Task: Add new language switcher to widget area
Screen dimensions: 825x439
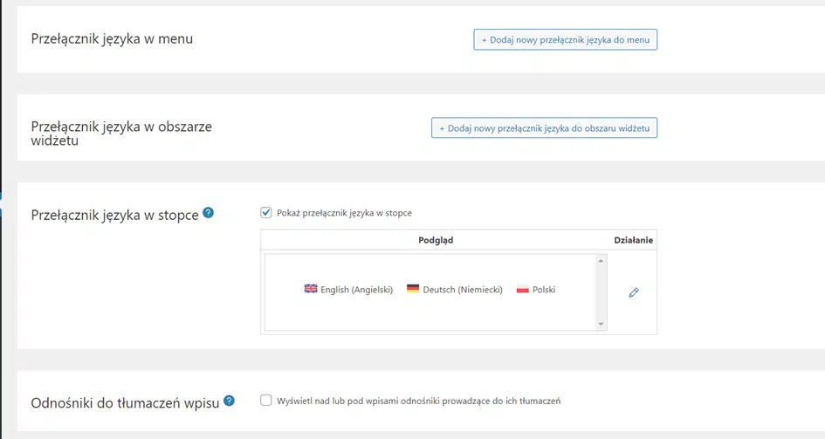Action: pyautogui.click(x=544, y=128)
